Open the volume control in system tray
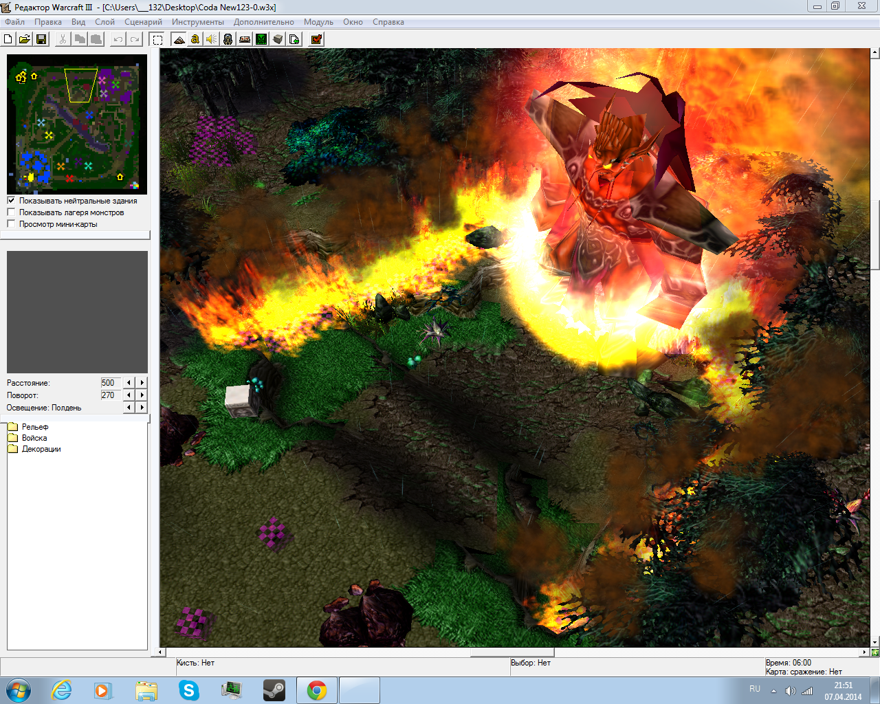The image size is (880, 704). 790,691
